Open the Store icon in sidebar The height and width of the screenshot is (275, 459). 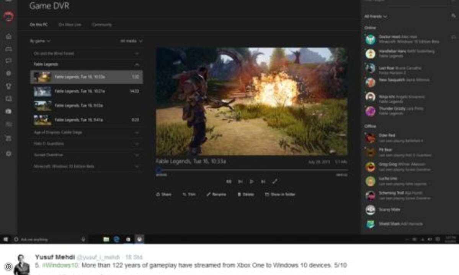click(8, 138)
